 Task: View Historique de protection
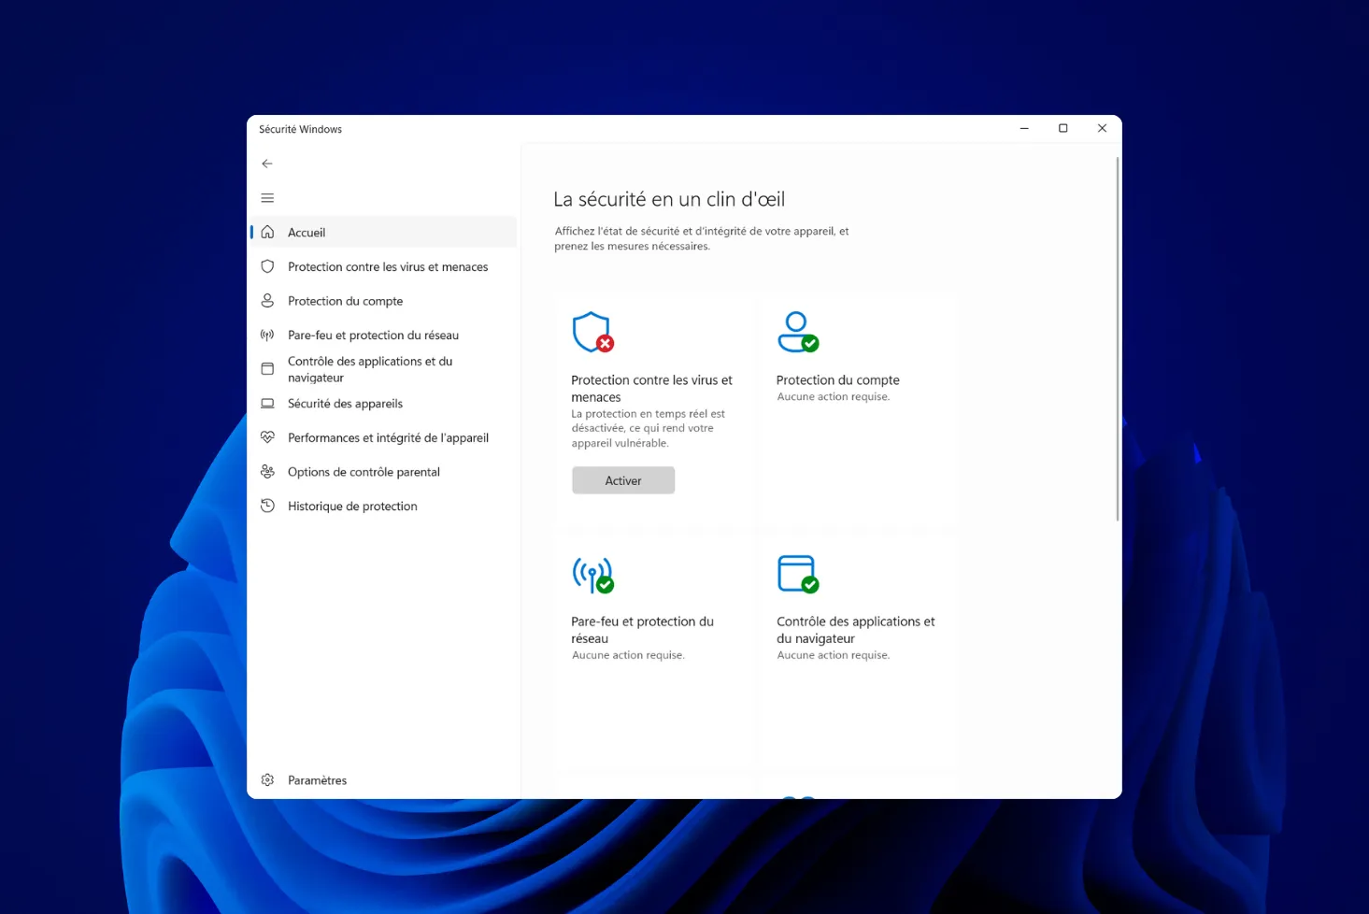pos(352,507)
